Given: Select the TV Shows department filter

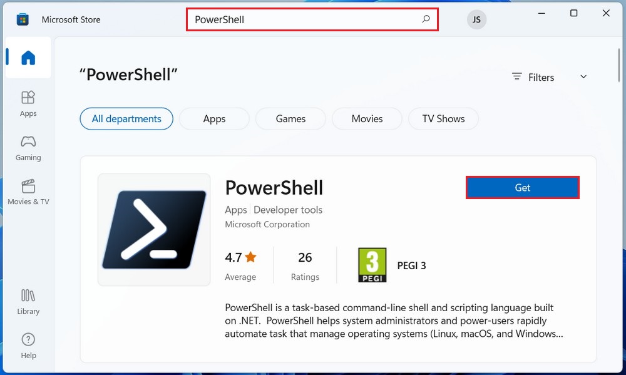Looking at the screenshot, I should pyautogui.click(x=444, y=118).
